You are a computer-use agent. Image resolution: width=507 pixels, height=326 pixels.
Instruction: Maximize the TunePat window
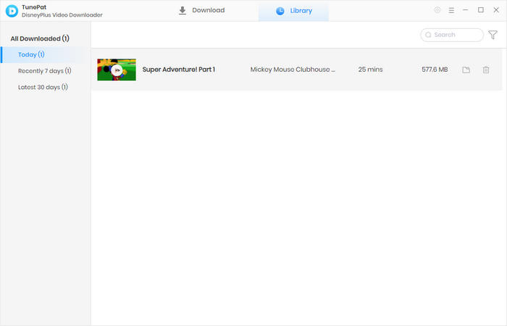(480, 10)
